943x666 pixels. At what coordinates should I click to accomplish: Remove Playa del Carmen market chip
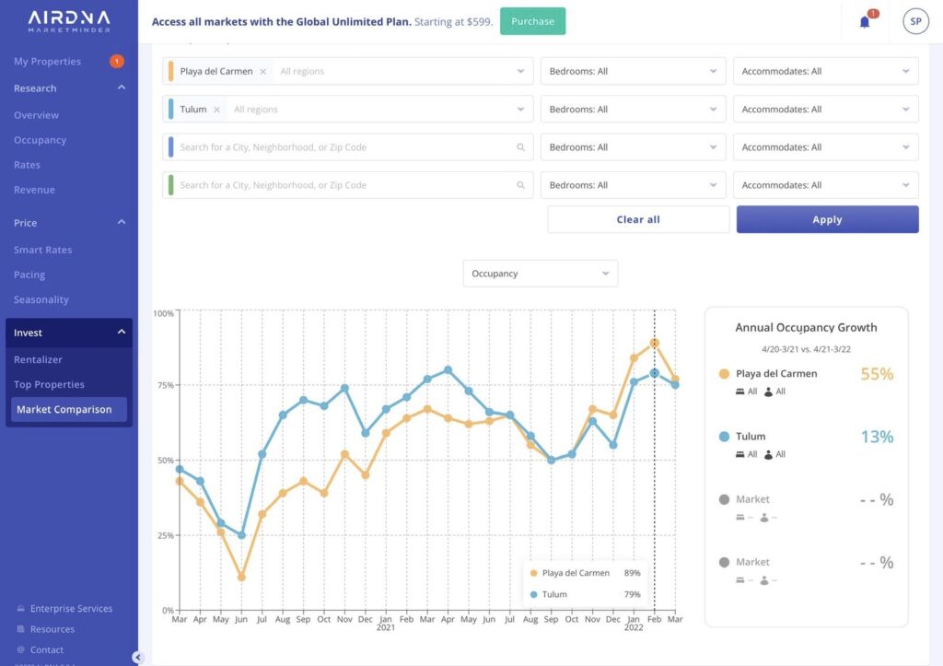point(262,72)
